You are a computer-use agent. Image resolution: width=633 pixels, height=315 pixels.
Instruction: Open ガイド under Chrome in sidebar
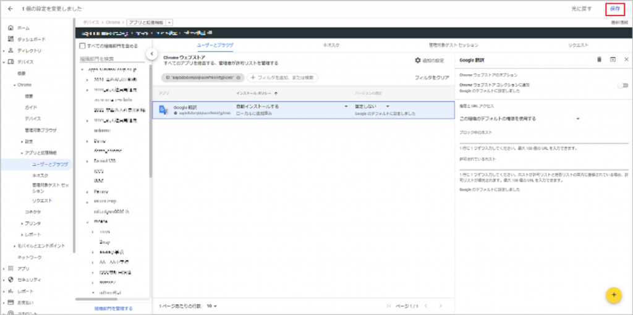coord(31,107)
